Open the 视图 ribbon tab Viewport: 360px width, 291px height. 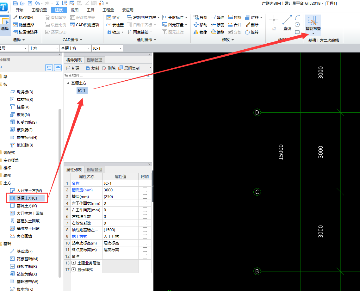[74, 10]
